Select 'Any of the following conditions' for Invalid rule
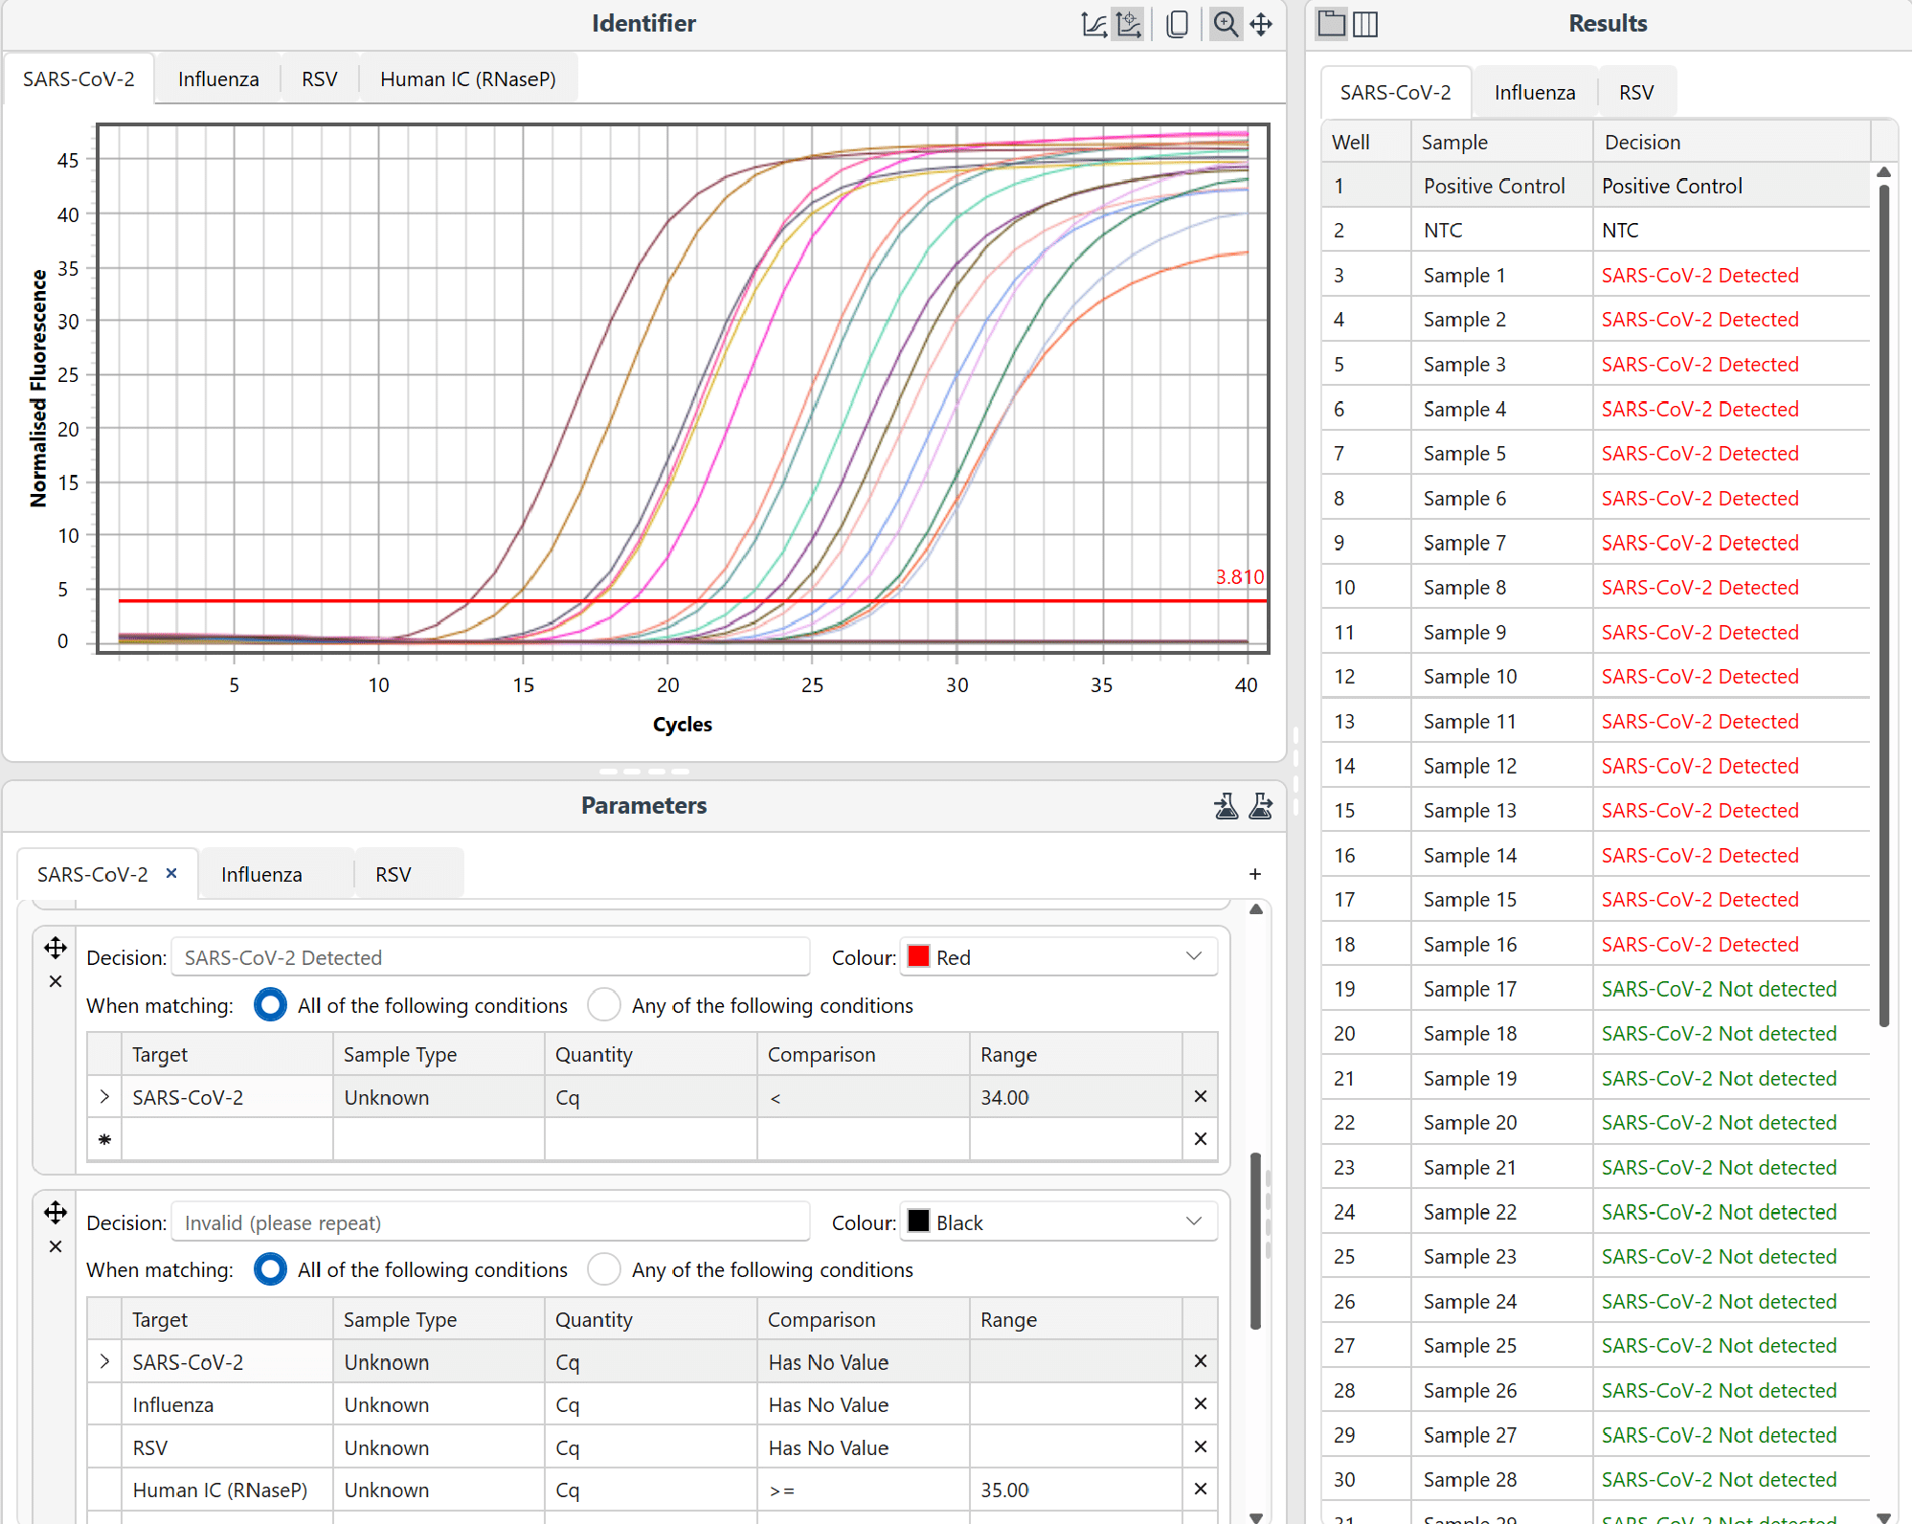 (x=604, y=1269)
